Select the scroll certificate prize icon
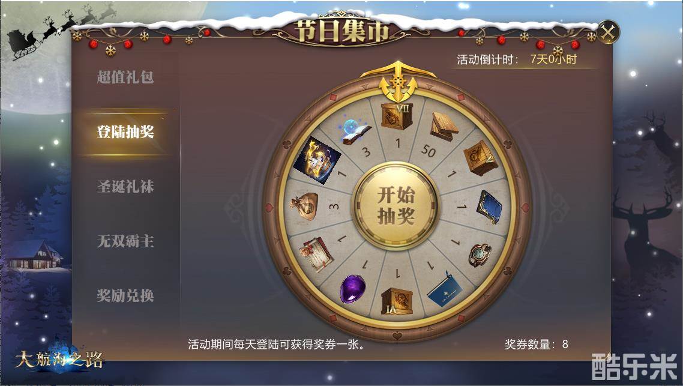 click(x=316, y=254)
